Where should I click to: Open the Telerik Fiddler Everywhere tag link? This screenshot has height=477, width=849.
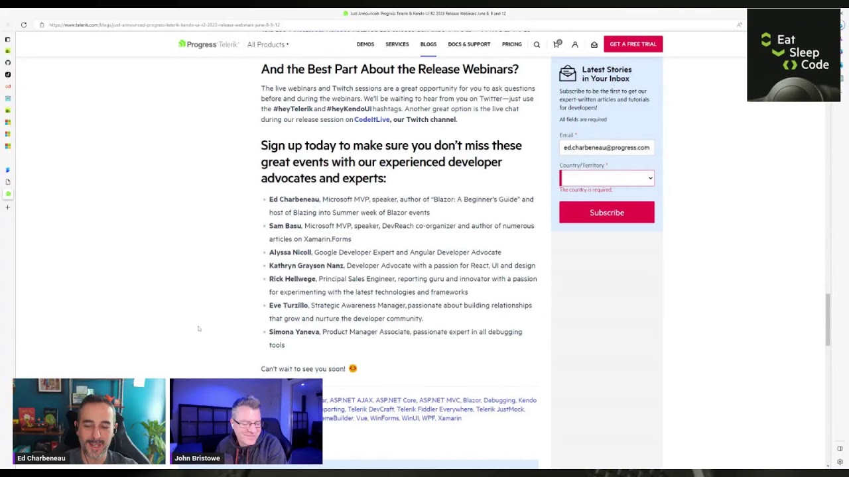[x=434, y=409]
